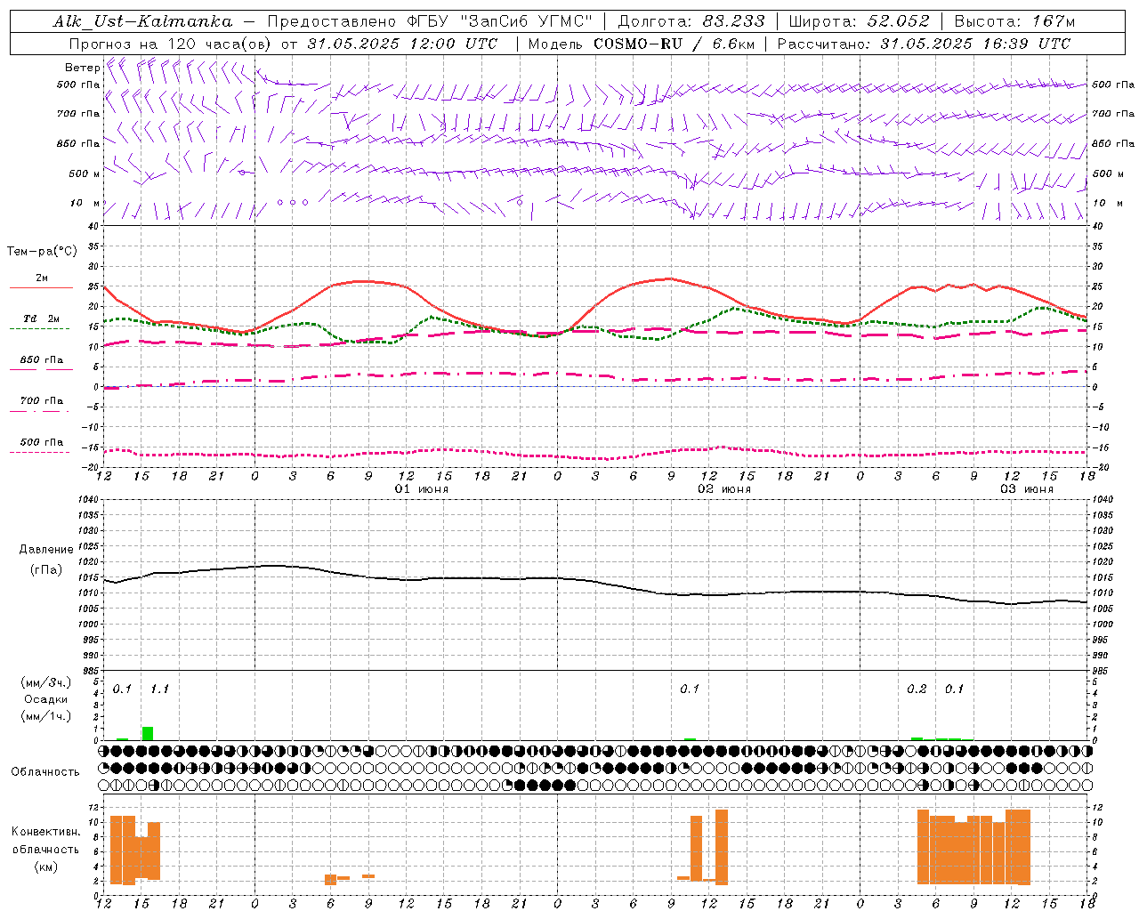The image size is (1139, 911).
Task: Select the 02 июня date label
Action: tap(724, 489)
